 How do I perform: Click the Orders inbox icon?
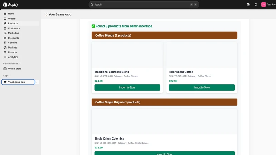(5, 19)
